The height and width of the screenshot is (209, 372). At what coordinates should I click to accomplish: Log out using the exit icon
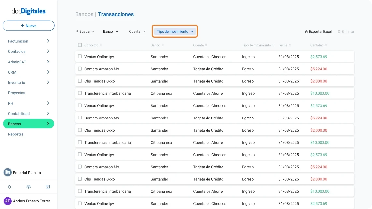coord(47,187)
